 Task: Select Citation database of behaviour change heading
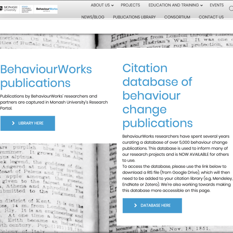pos(158,96)
